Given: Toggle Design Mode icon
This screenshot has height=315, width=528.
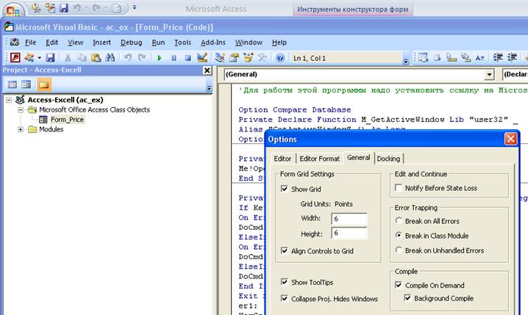Looking at the screenshot, I should (x=202, y=58).
